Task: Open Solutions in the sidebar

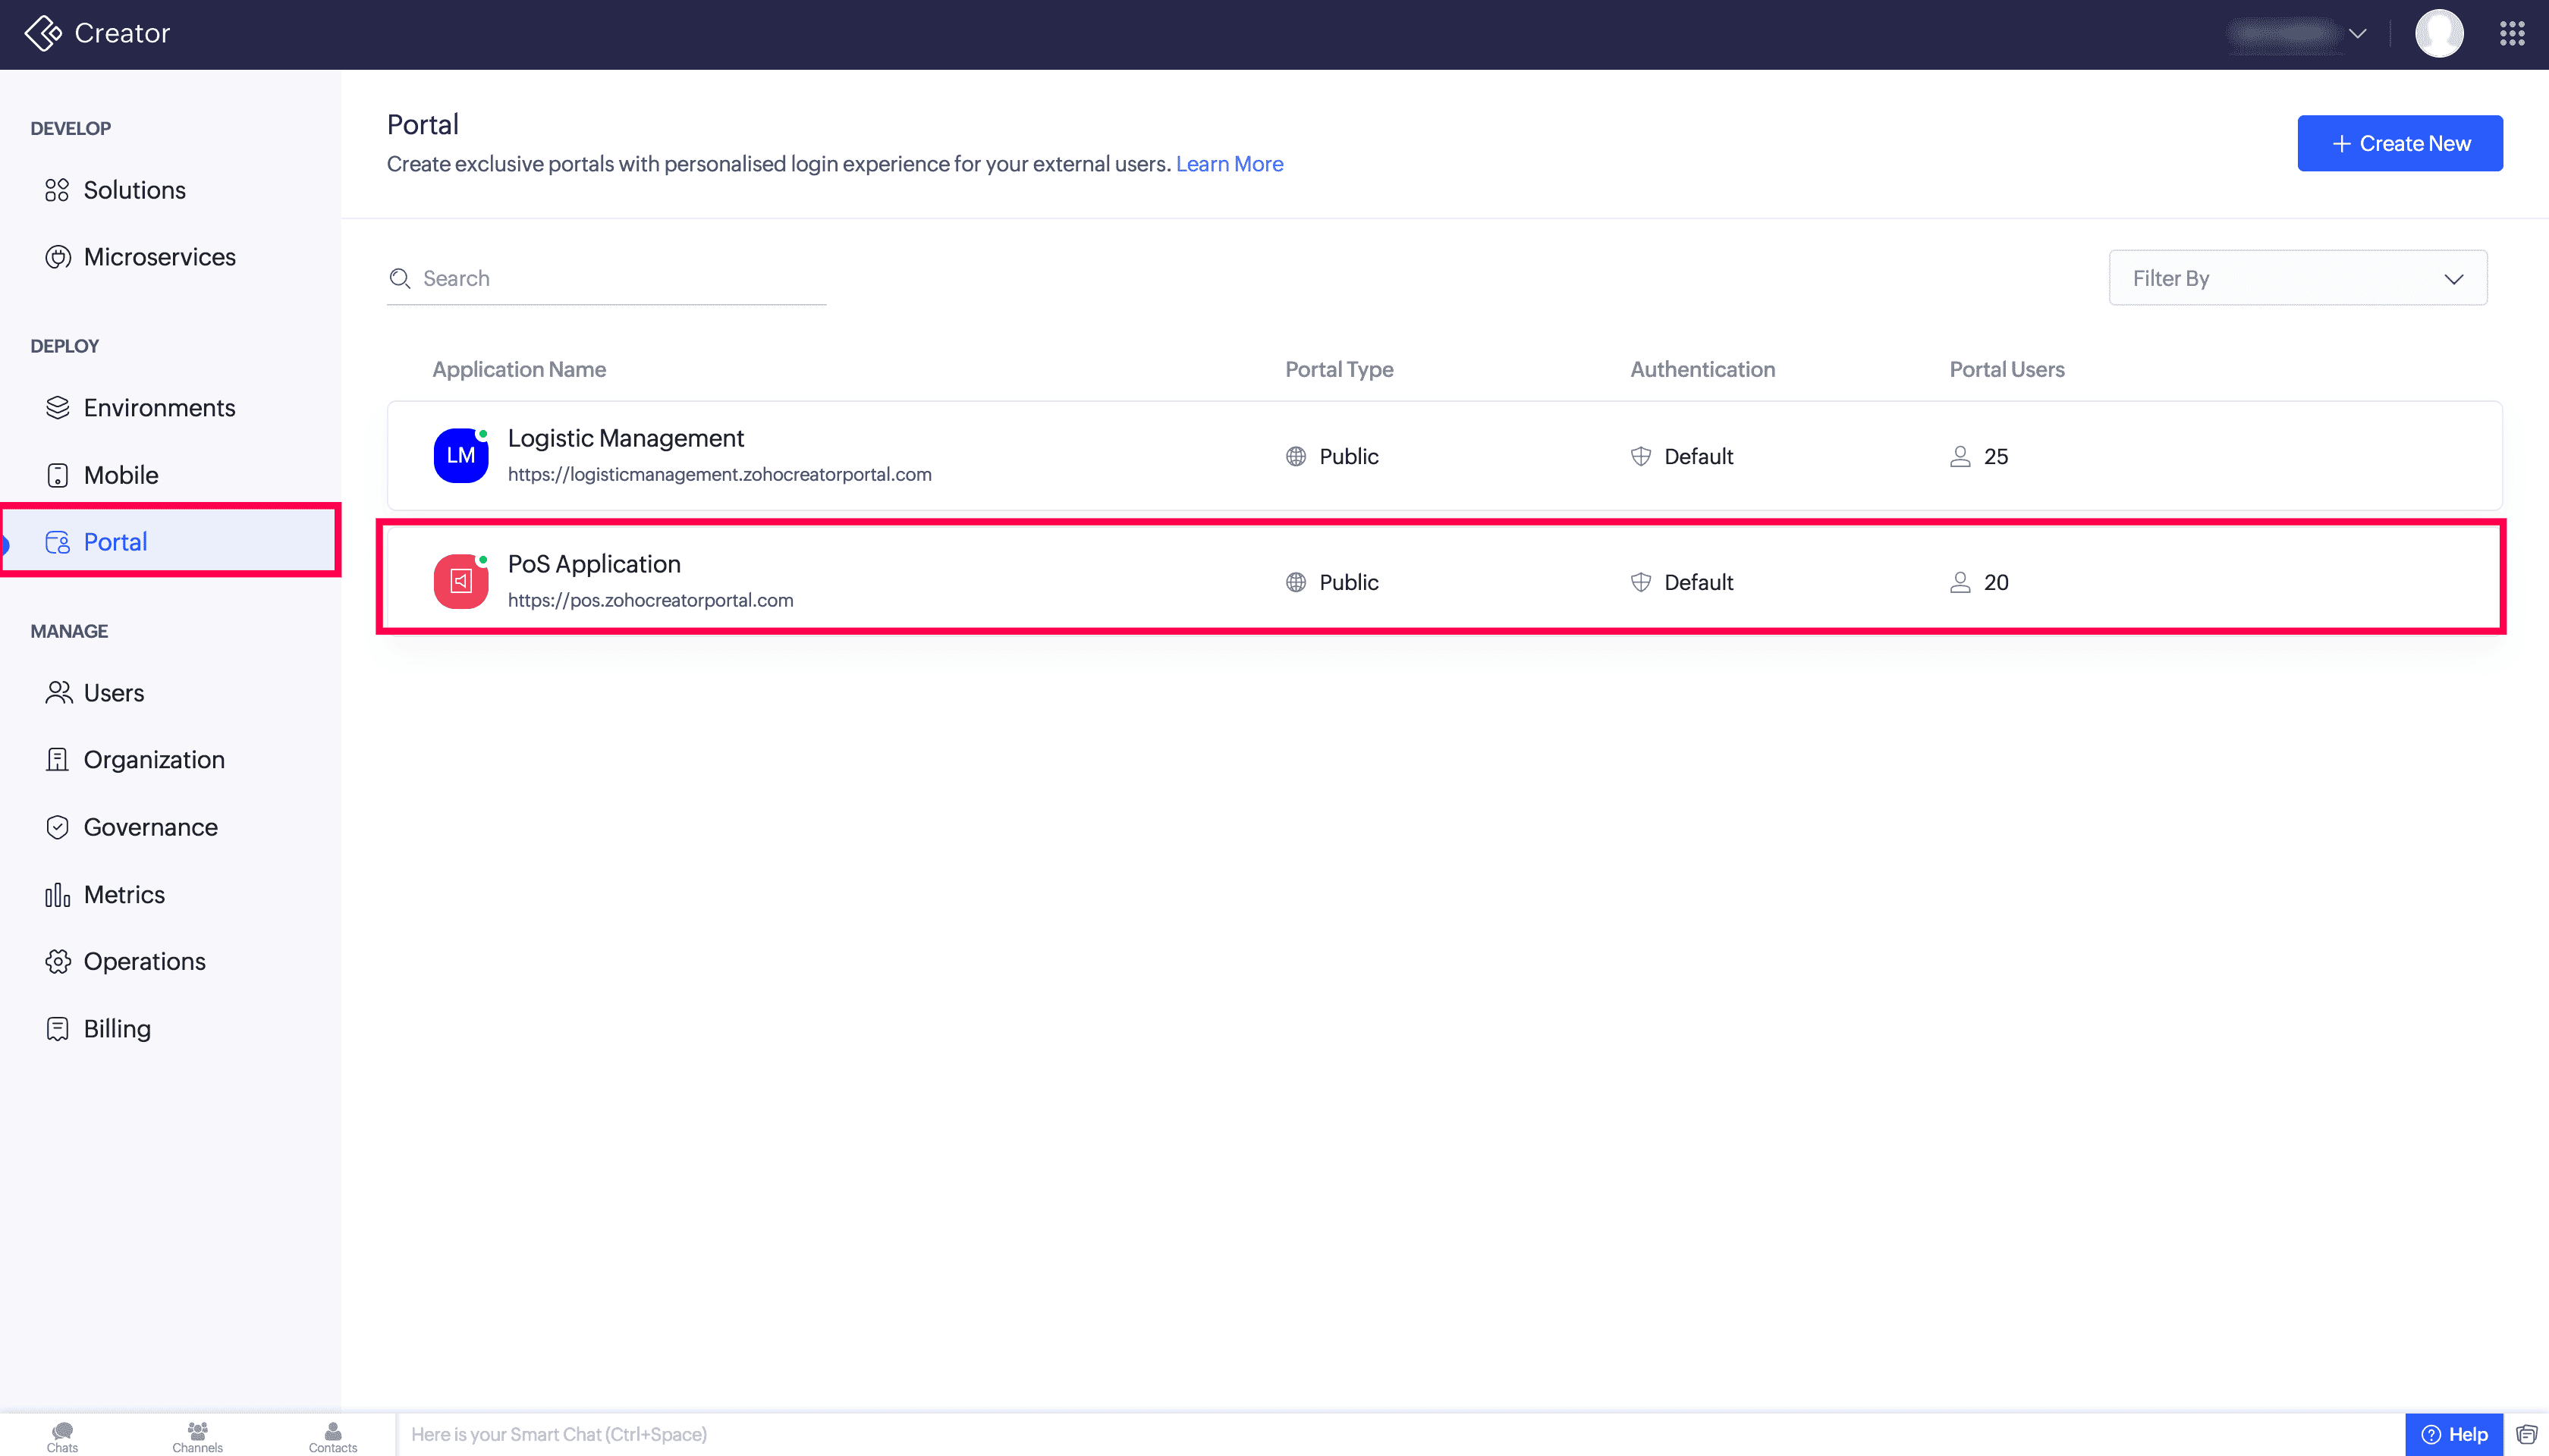Action: (134, 190)
